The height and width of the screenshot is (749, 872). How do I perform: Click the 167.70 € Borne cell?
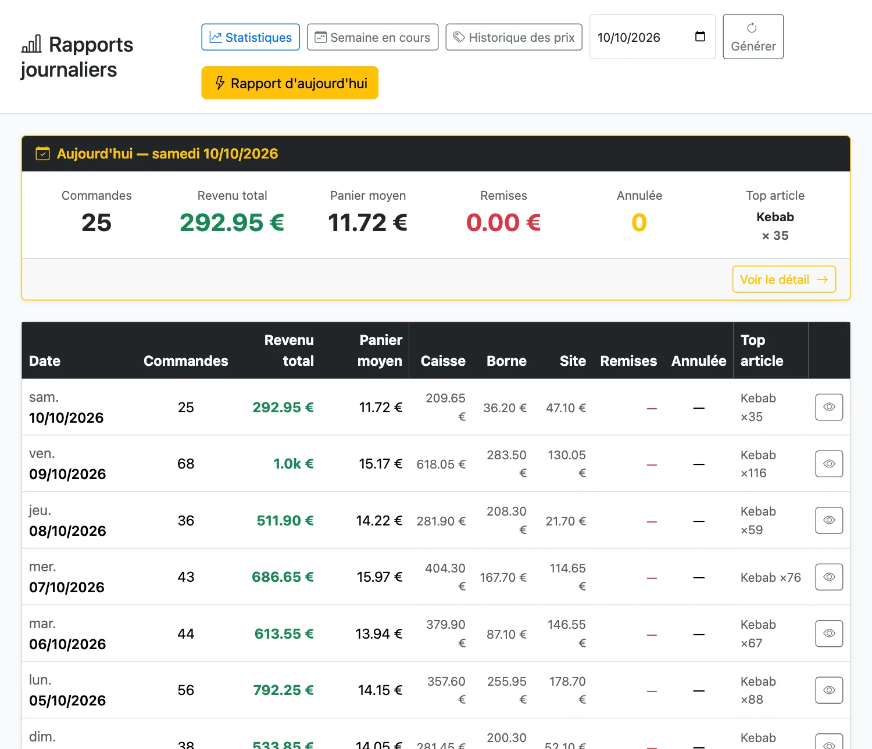(503, 578)
